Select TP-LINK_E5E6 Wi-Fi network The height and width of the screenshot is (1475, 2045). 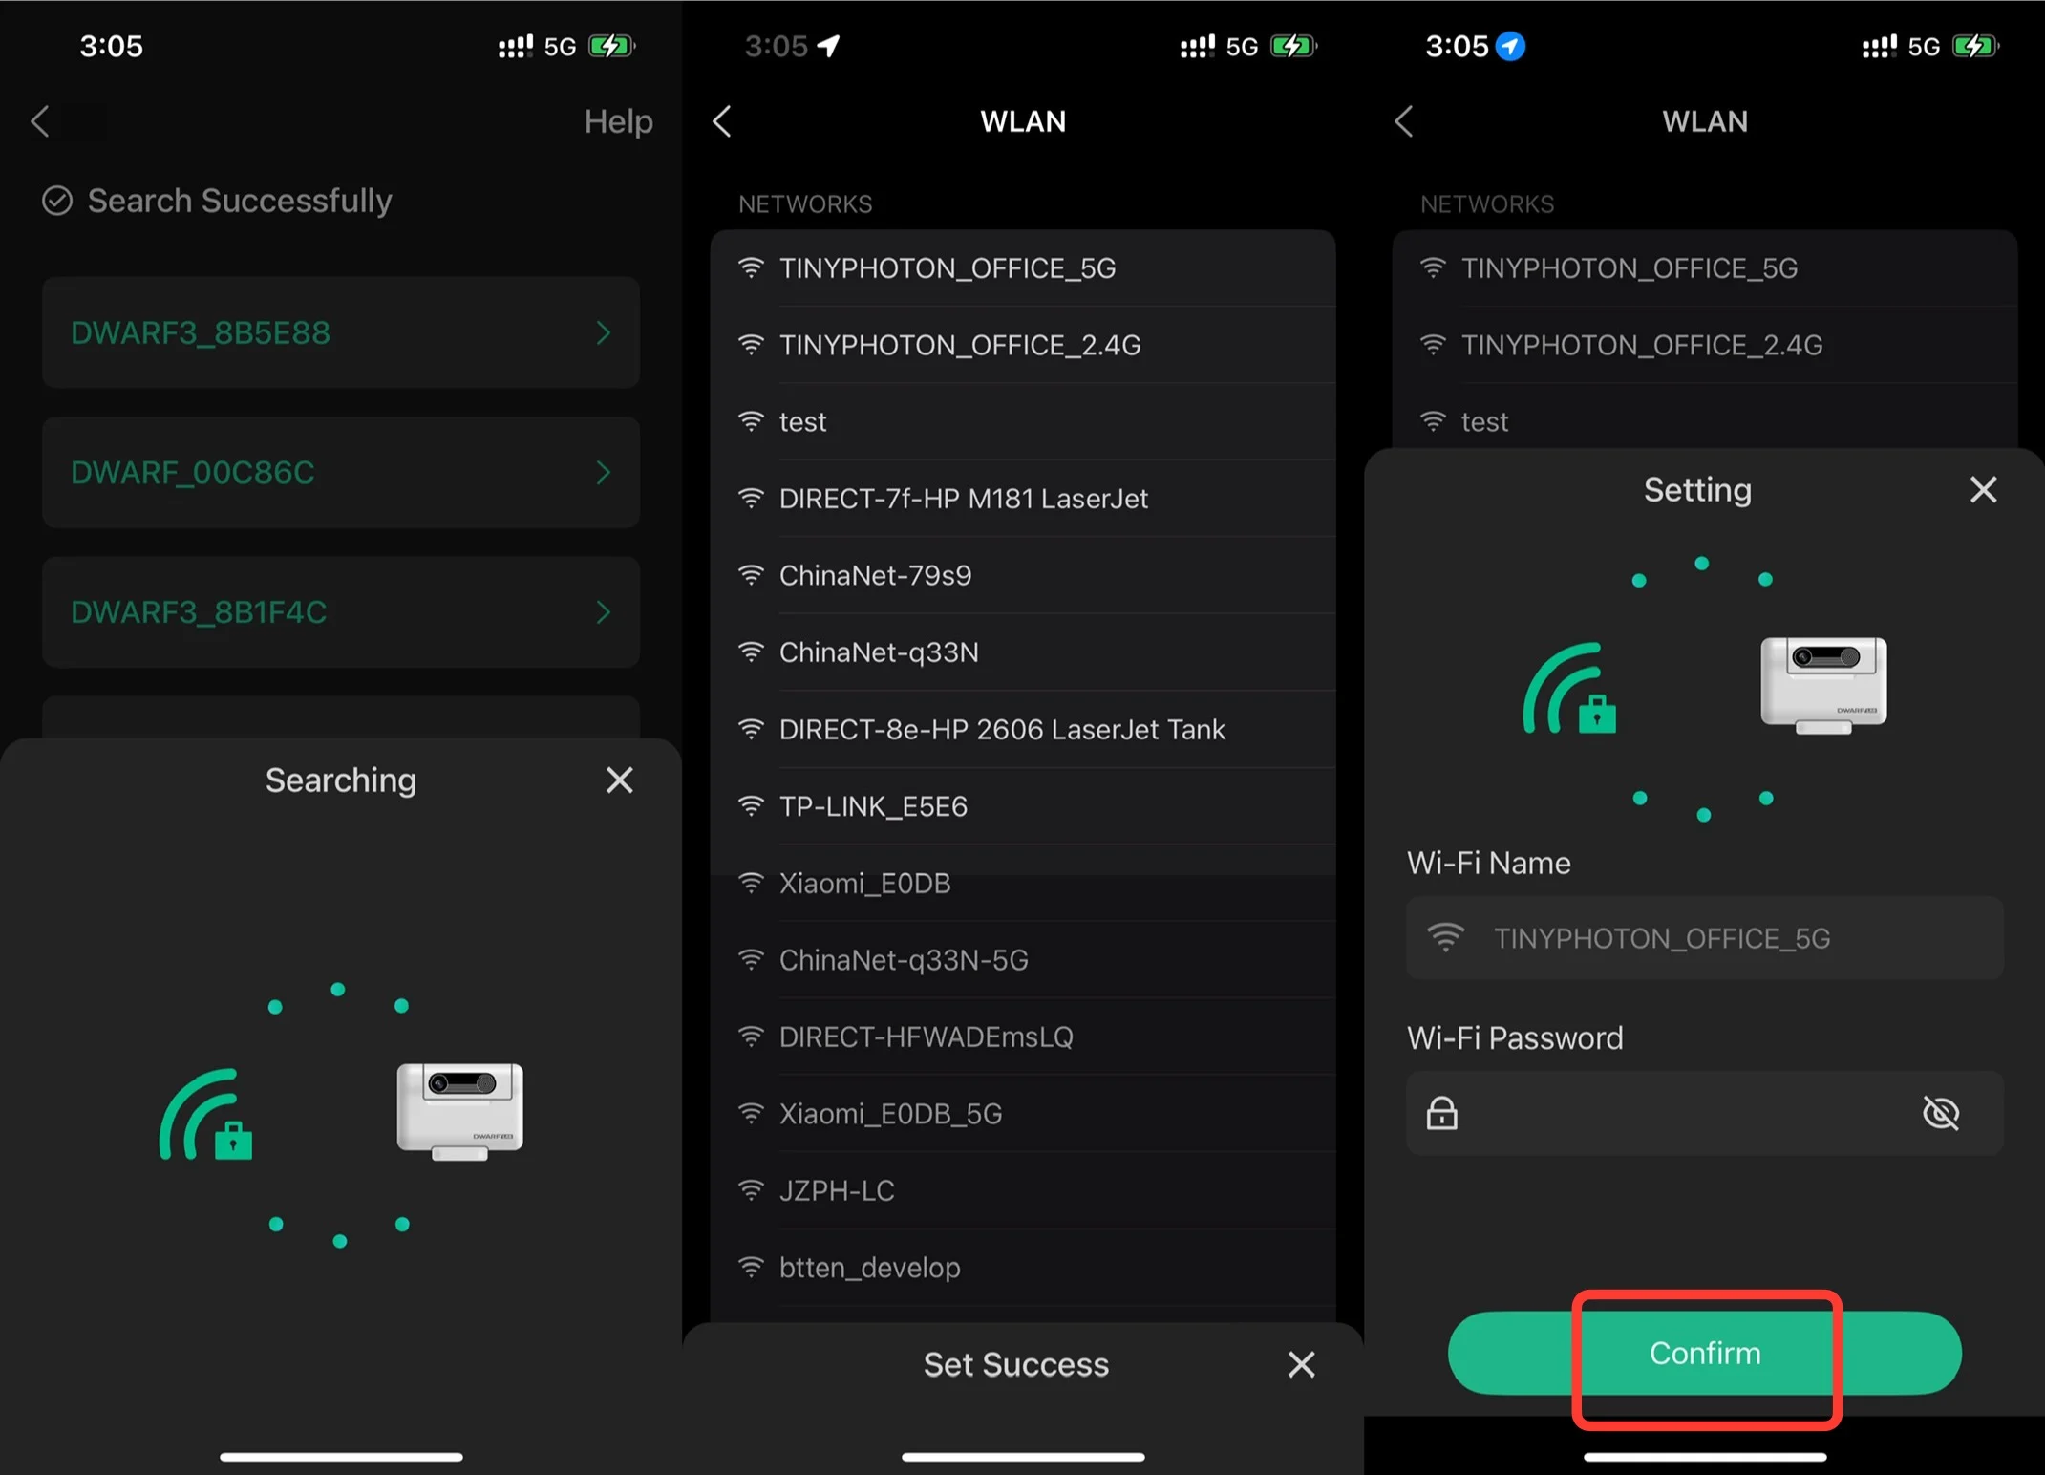[x=873, y=806]
